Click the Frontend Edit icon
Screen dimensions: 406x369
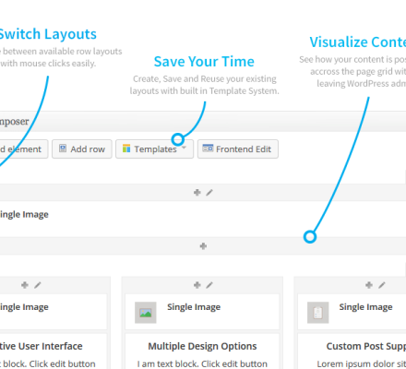pyautogui.click(x=208, y=149)
